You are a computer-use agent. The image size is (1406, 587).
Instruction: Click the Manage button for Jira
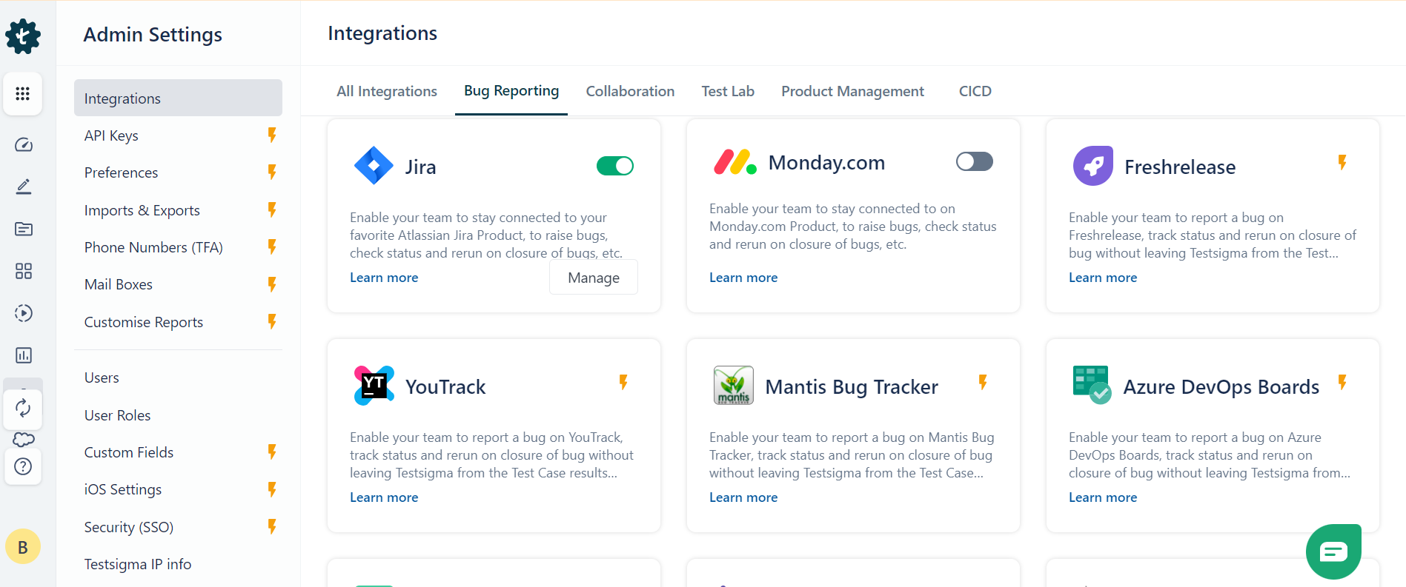pyautogui.click(x=593, y=278)
